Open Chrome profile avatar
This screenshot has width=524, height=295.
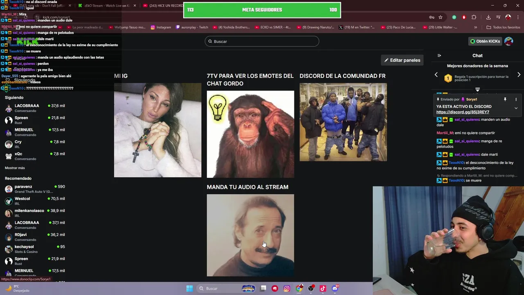tap(508, 17)
